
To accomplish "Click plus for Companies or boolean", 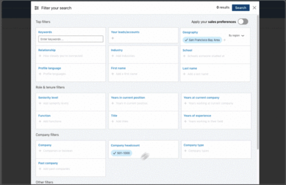I will [40, 151].
